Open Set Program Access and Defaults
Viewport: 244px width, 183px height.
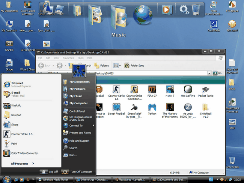[78, 118]
